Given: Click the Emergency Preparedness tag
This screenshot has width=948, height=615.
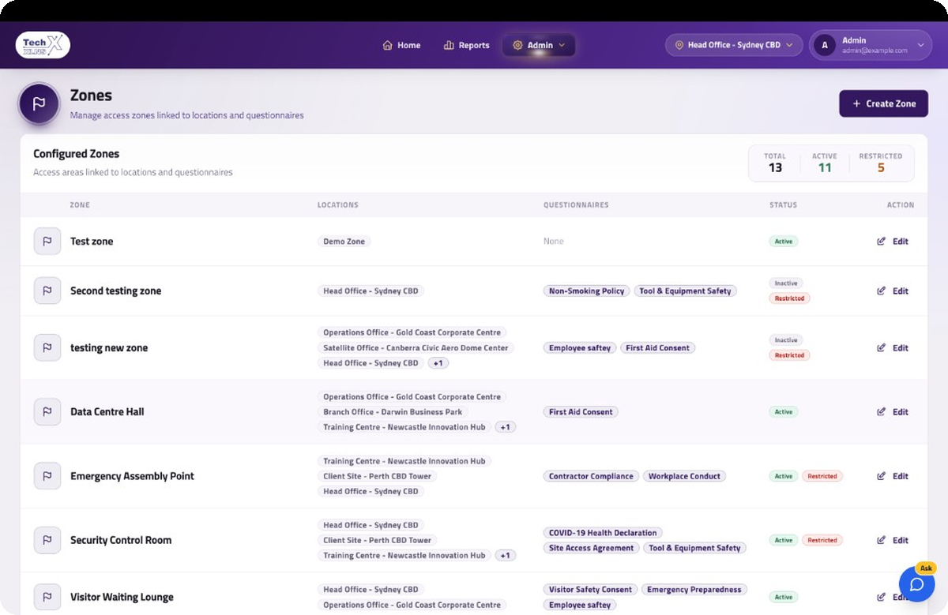Looking at the screenshot, I should point(694,589).
